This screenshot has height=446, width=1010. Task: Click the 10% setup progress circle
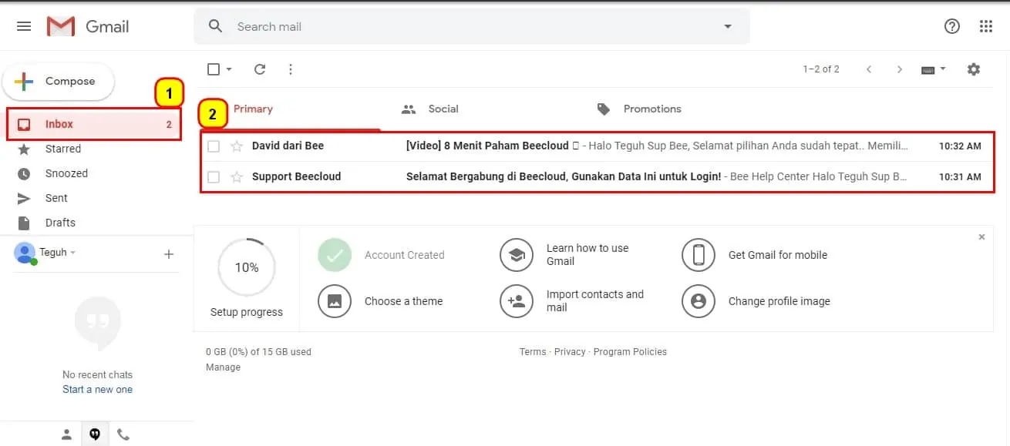247,267
